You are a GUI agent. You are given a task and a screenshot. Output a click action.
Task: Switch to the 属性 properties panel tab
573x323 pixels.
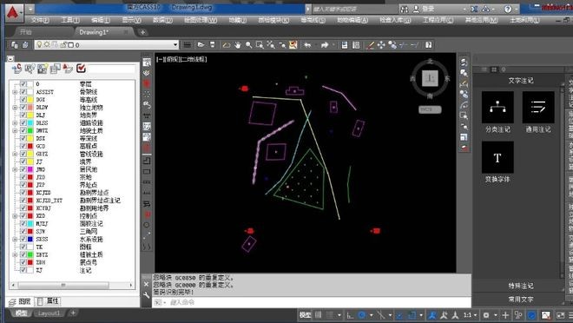[49, 301]
